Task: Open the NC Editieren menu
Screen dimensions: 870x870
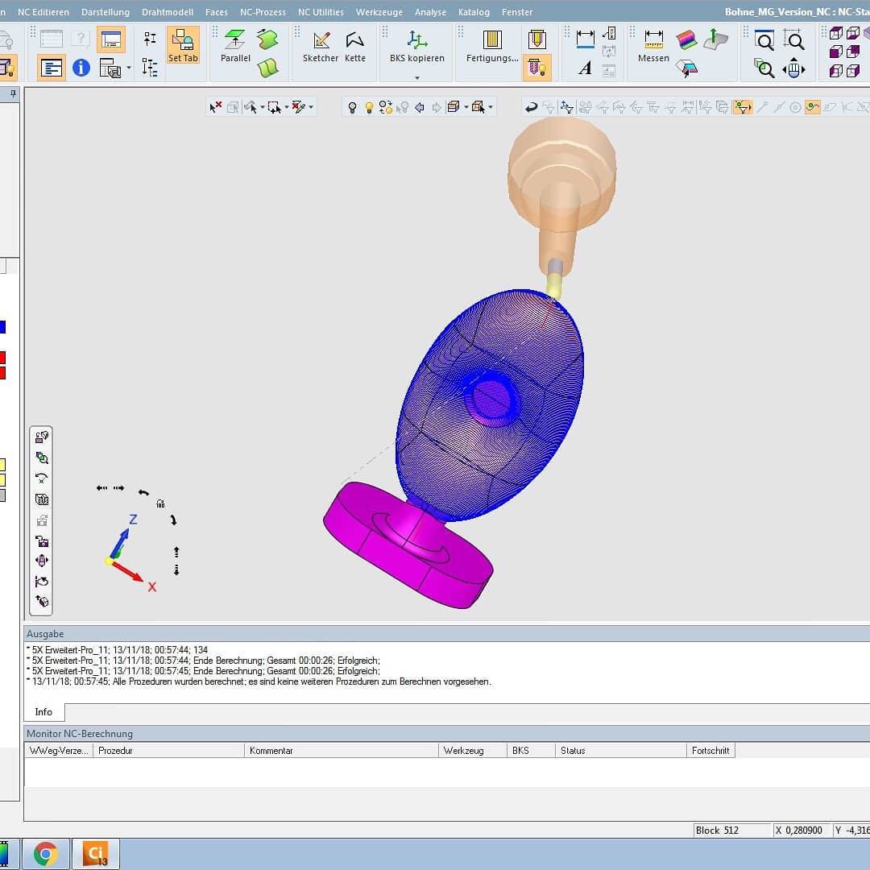Action: 43,11
